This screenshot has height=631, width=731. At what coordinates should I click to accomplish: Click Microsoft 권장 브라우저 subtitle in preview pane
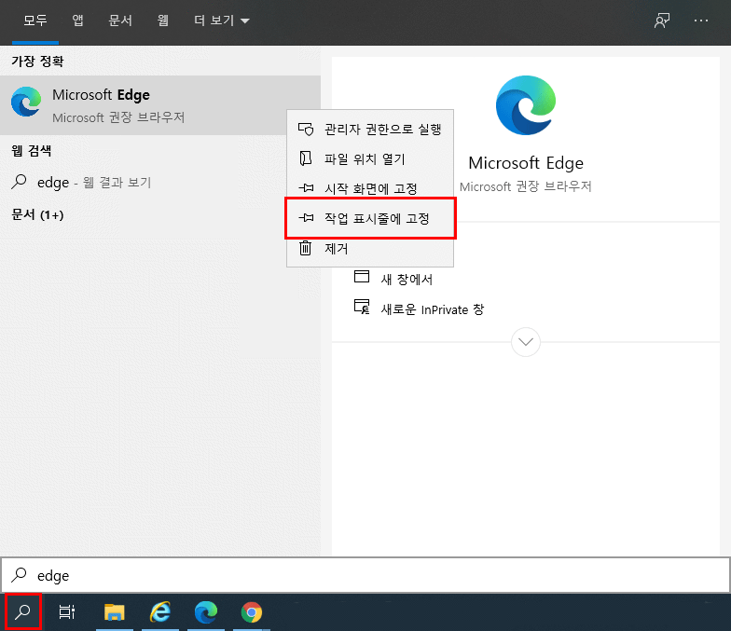pyautogui.click(x=526, y=186)
